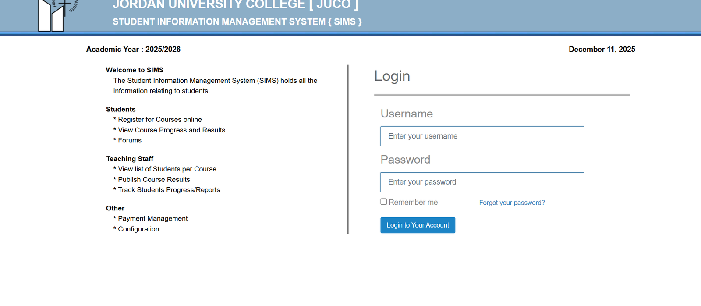This screenshot has width=701, height=306.
Task: Click the Configuration list item
Action: 138,229
